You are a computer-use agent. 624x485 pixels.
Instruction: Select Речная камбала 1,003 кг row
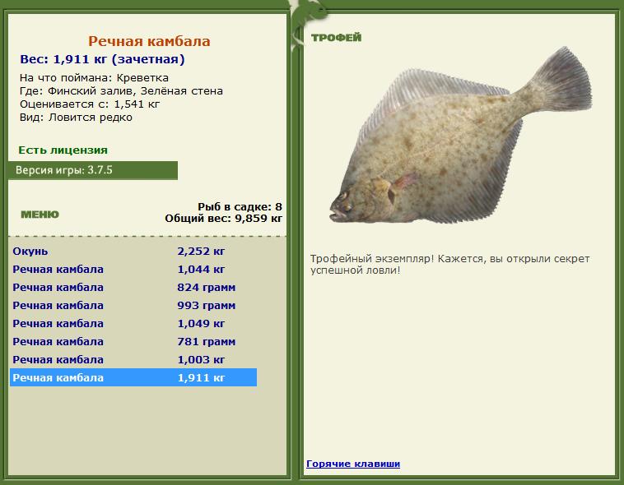[133, 360]
